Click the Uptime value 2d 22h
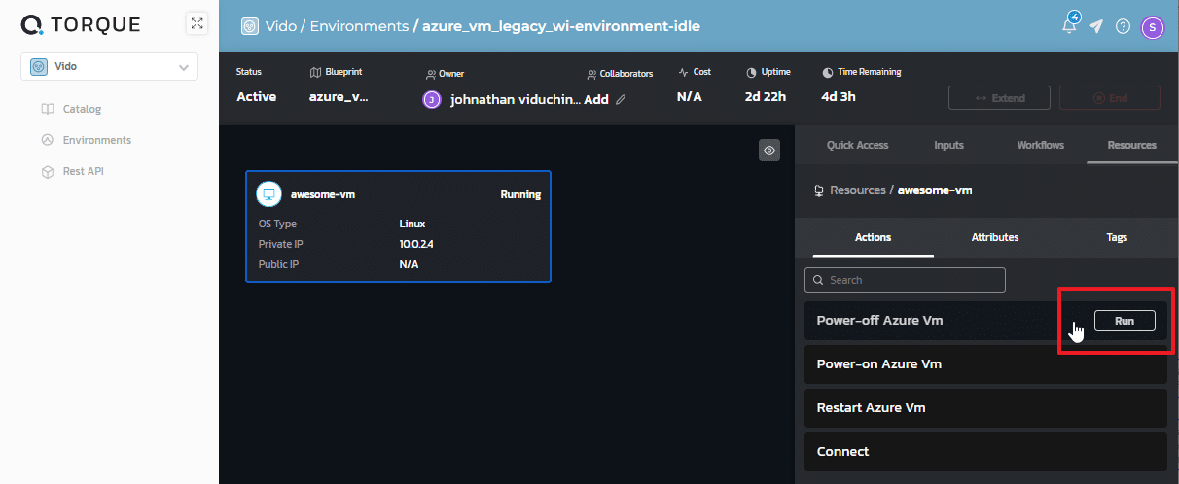This screenshot has height=484, width=1179. pyautogui.click(x=766, y=97)
